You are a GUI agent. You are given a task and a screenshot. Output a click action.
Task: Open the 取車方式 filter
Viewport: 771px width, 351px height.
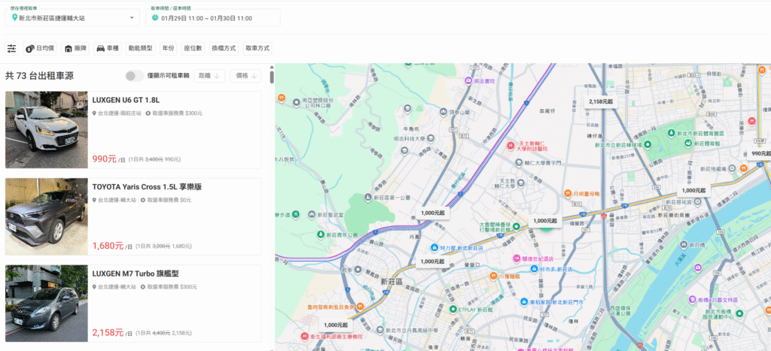click(x=258, y=48)
